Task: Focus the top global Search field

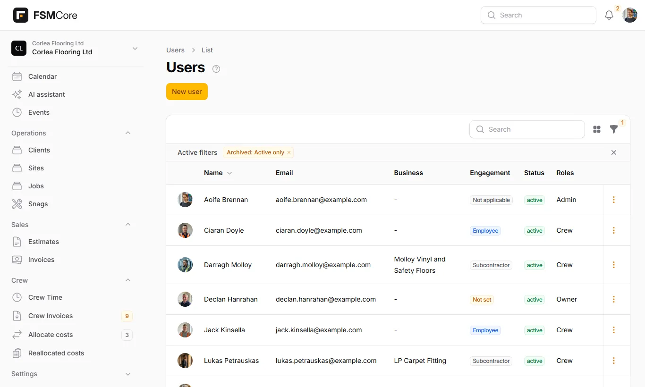Action: coord(538,15)
